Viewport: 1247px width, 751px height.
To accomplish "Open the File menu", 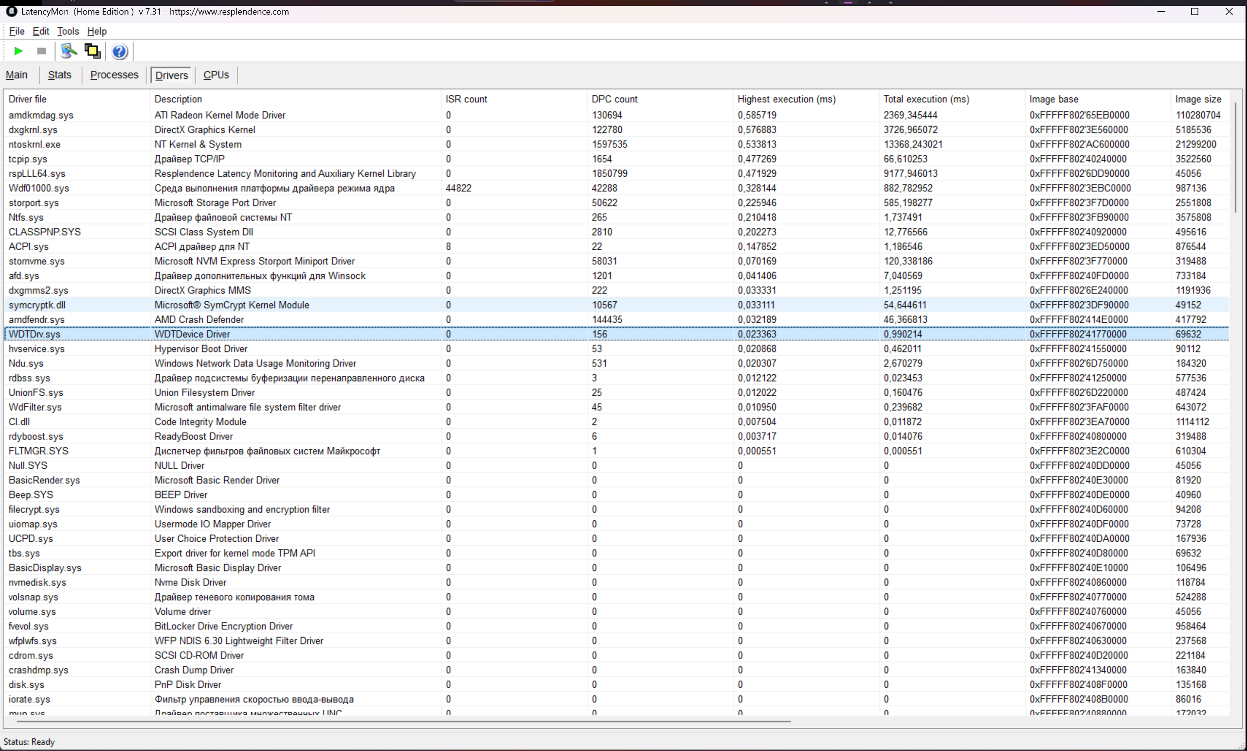I will pos(17,31).
